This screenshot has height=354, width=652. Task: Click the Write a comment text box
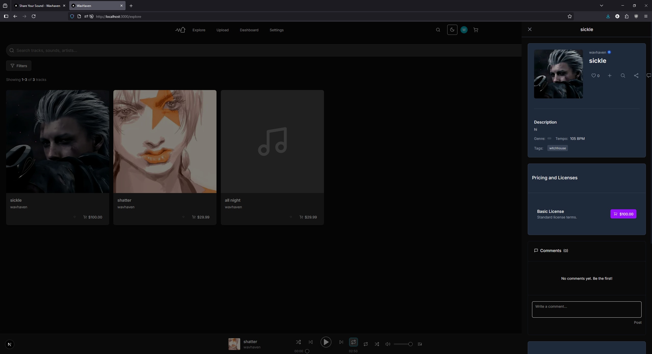(x=587, y=309)
